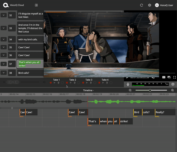Expand line 32 chevron
Screen dimensions: 177x152
pyautogui.click(x=4, y=15)
